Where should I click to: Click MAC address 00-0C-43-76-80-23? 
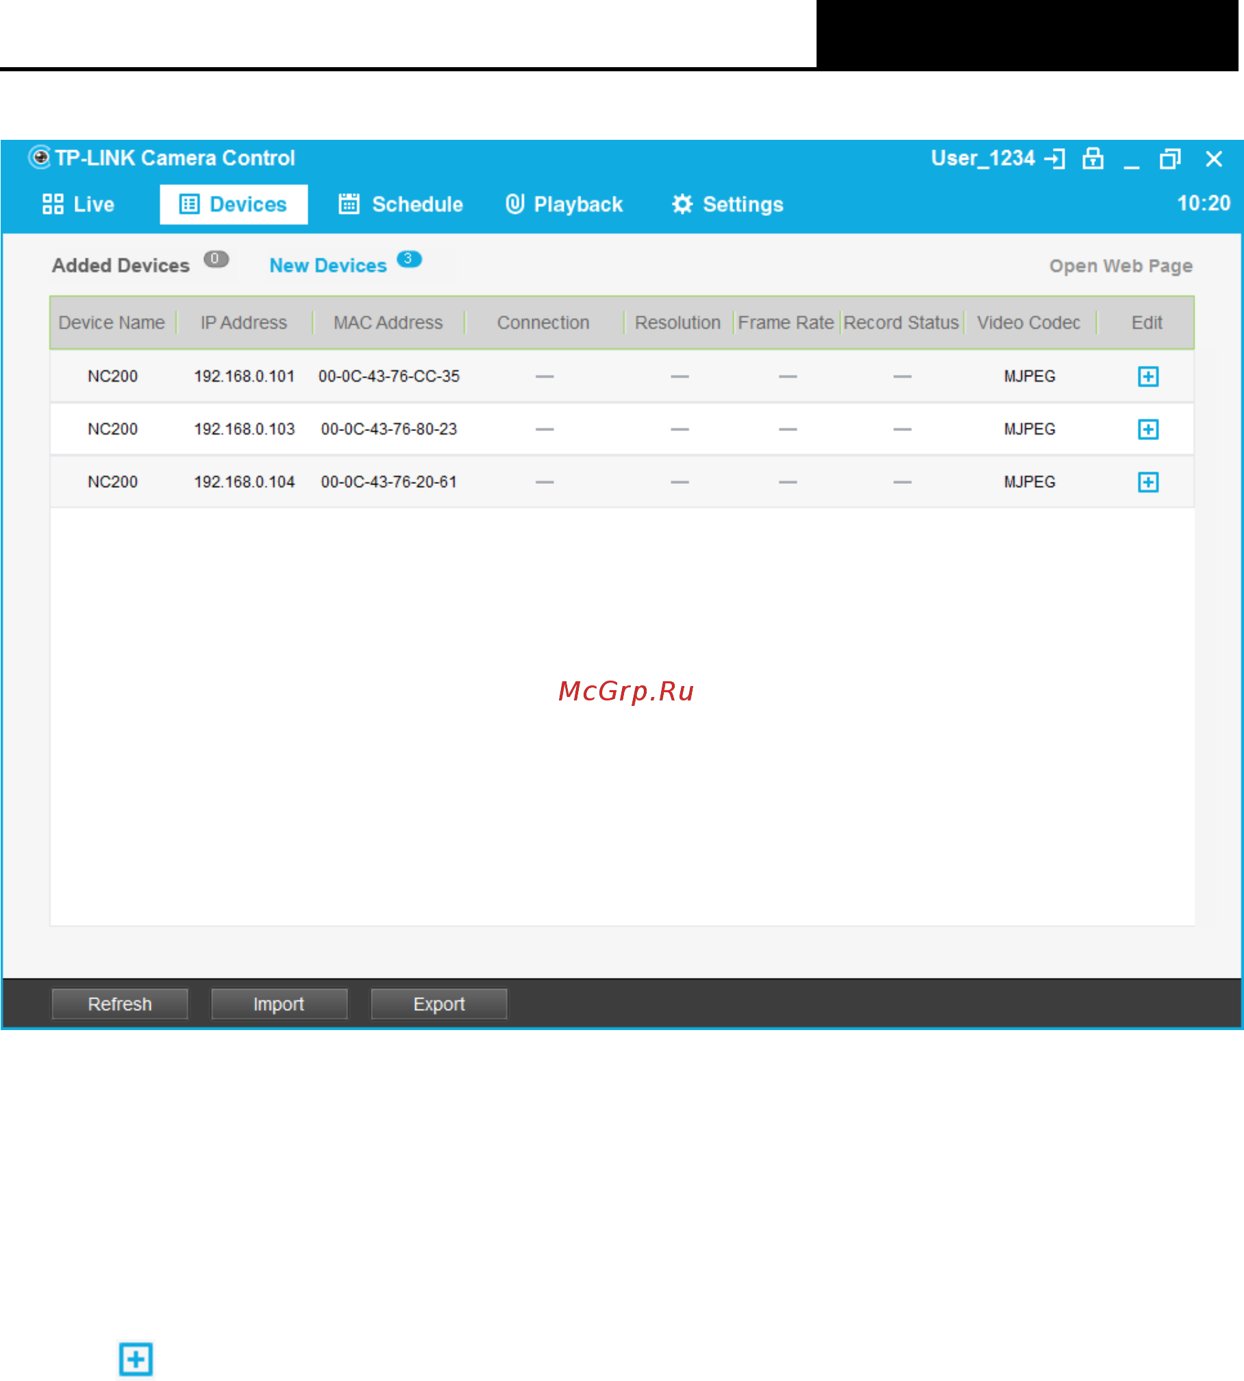tap(389, 429)
